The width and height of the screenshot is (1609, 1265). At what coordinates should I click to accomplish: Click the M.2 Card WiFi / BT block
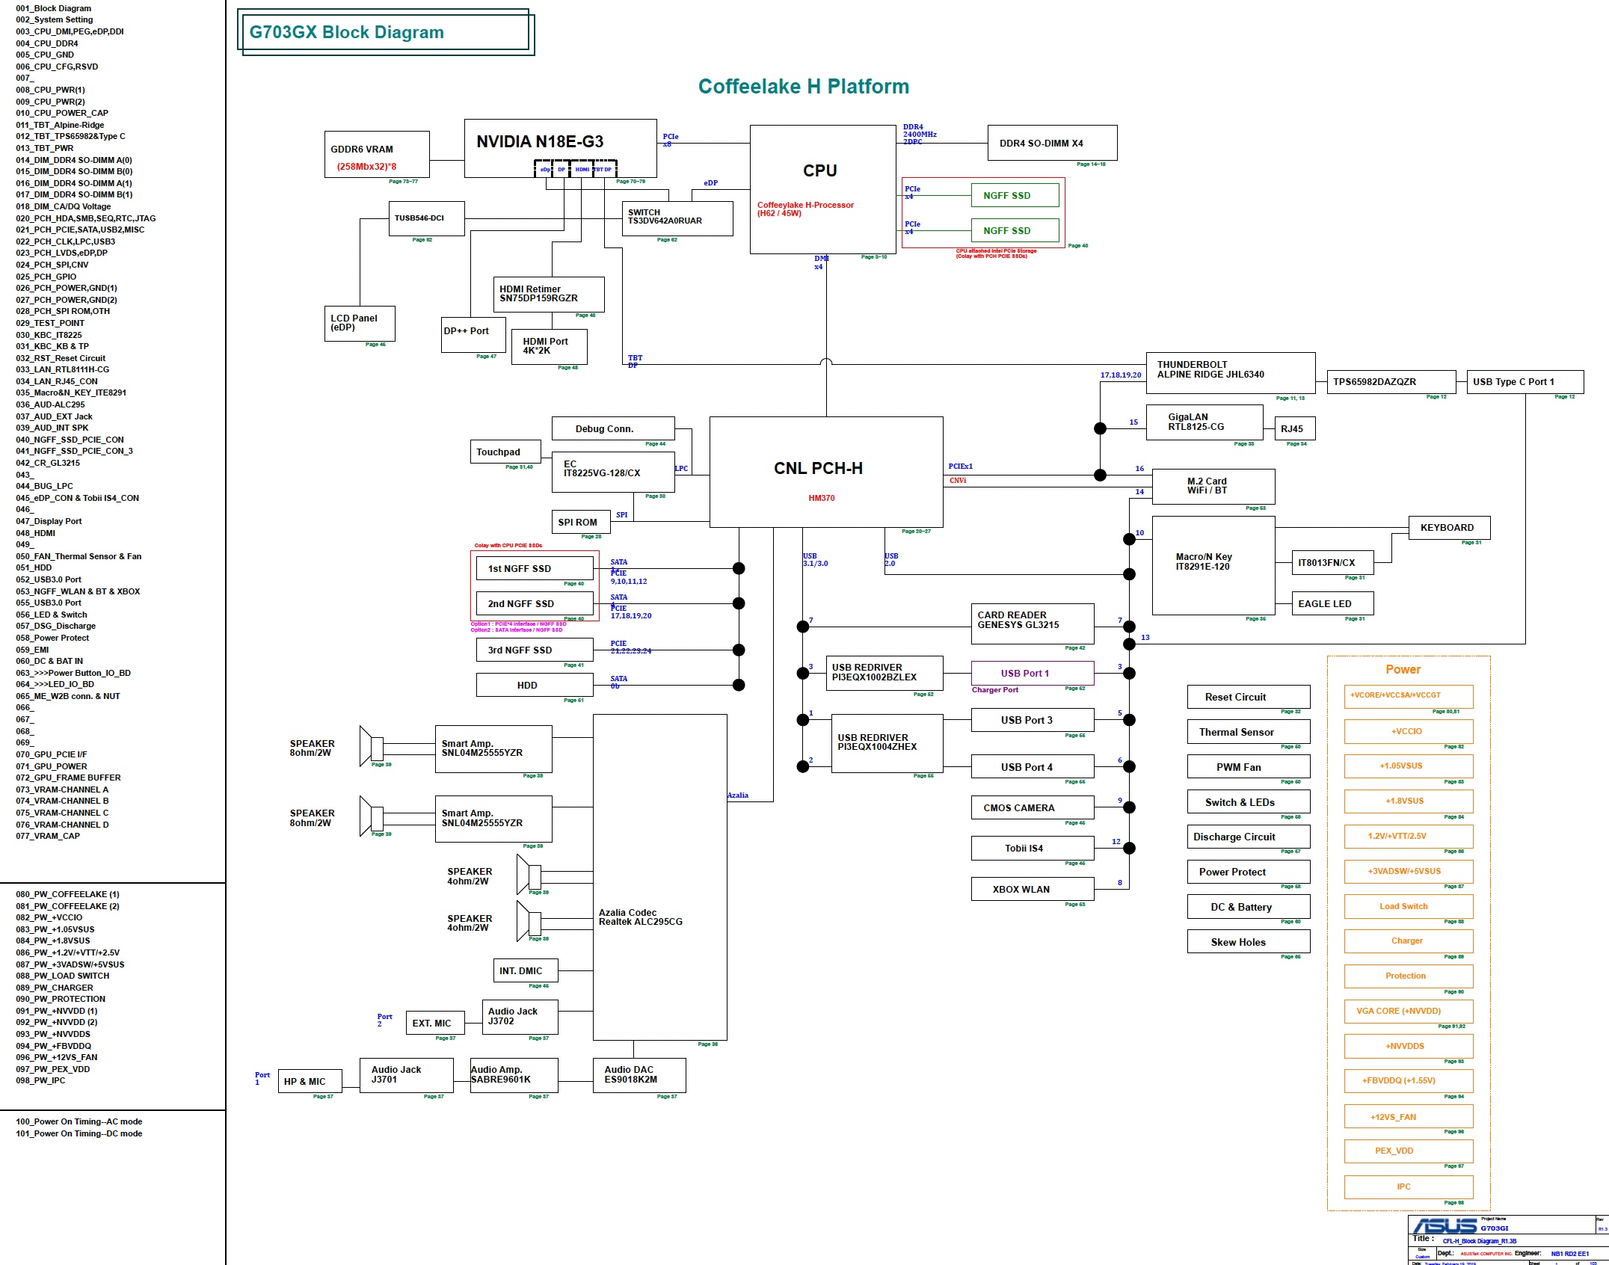(x=1213, y=487)
